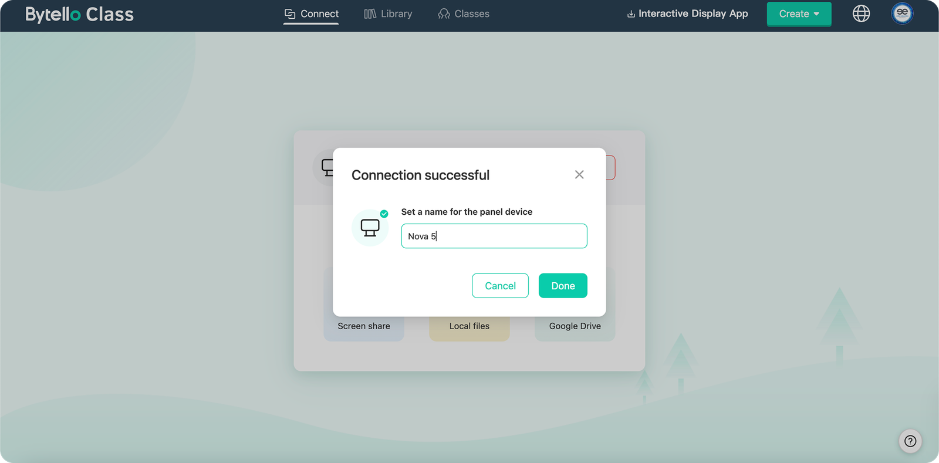Click the panel device monitor icon in dialog
The image size is (939, 463).
click(370, 228)
